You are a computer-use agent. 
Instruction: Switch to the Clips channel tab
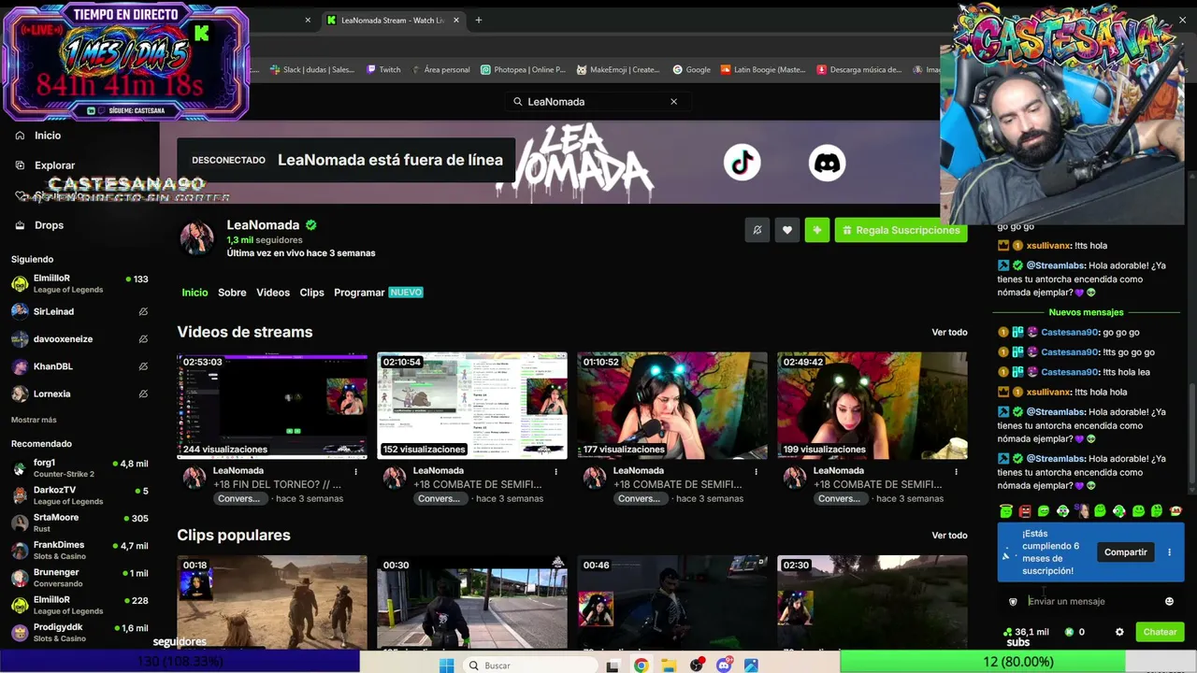[311, 293]
